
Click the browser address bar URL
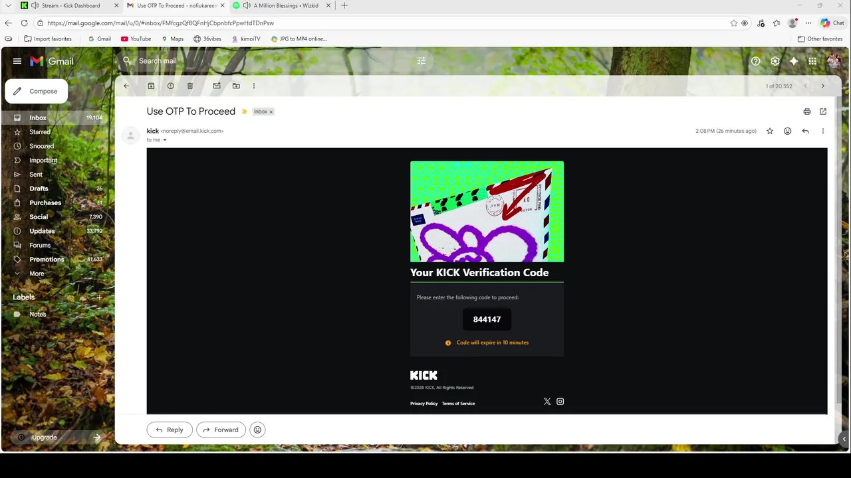coord(161,23)
